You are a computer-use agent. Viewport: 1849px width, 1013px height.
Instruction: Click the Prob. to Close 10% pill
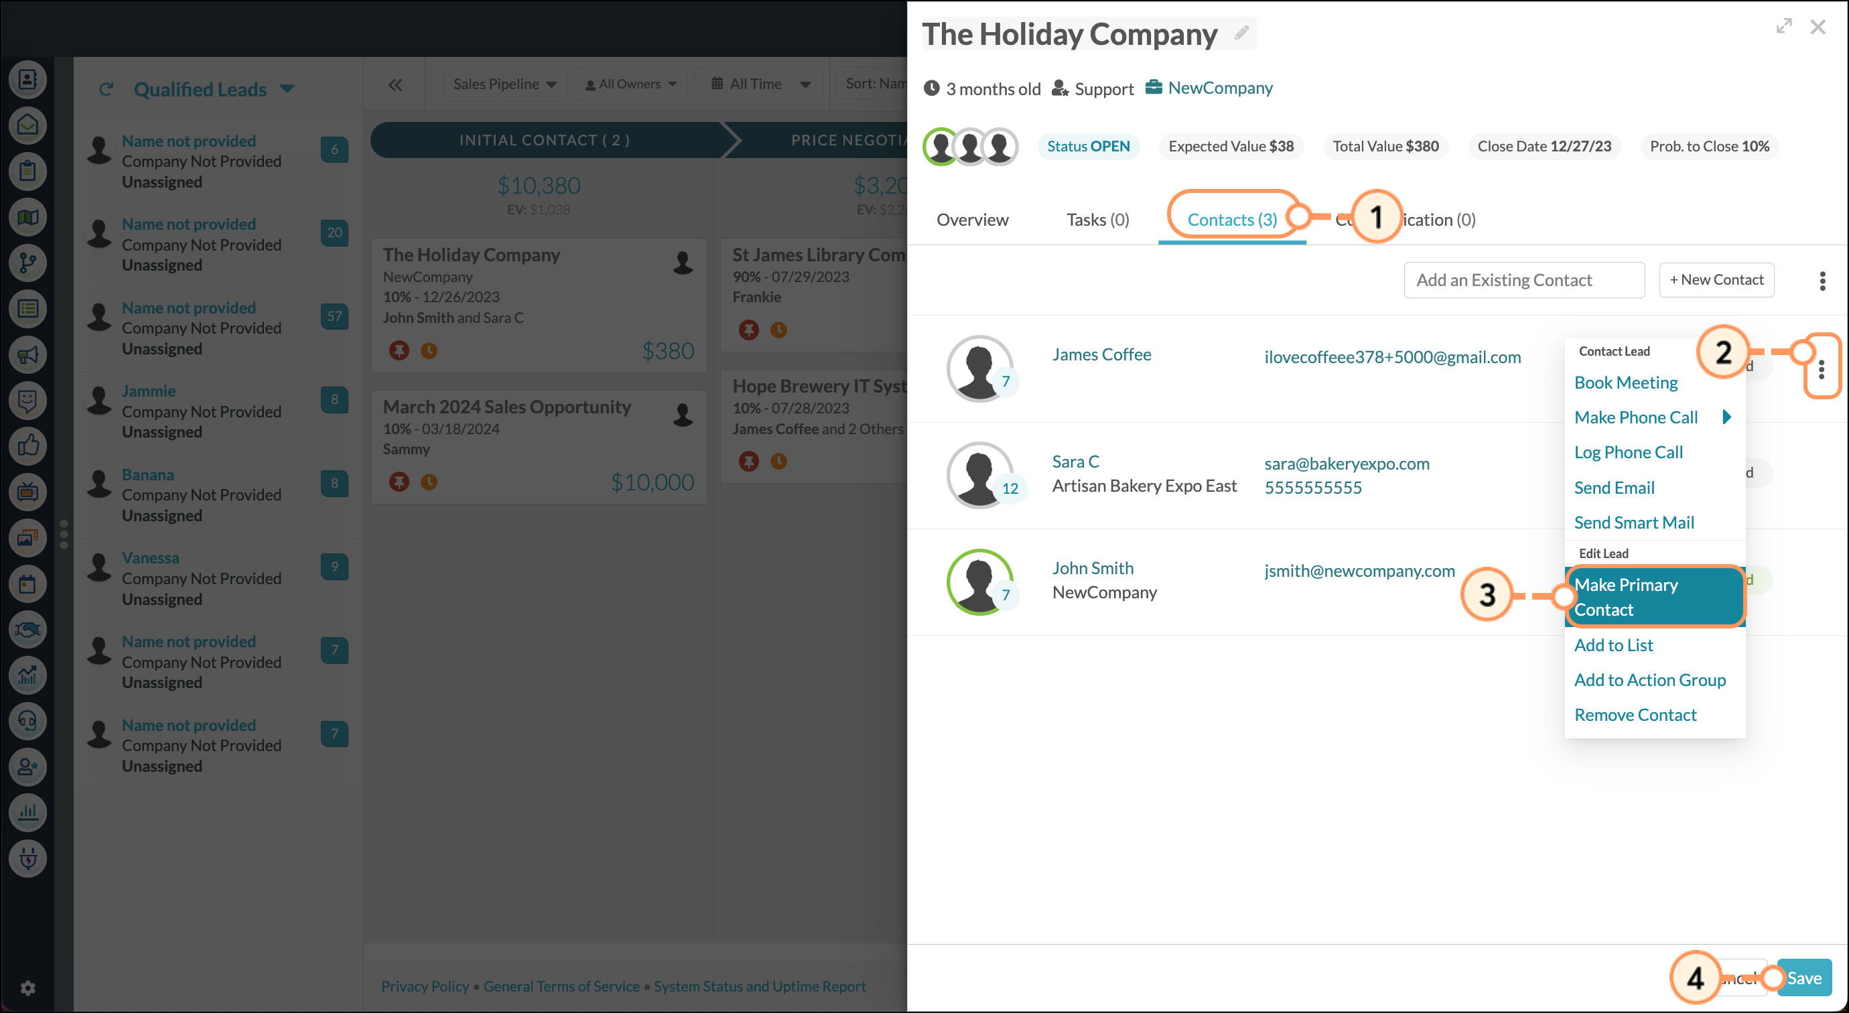[x=1709, y=147]
